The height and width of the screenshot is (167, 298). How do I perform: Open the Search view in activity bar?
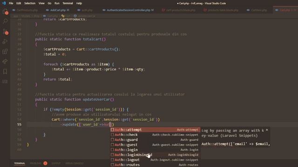5,21
